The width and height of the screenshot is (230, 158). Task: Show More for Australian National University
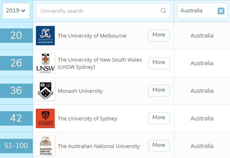tap(159, 146)
